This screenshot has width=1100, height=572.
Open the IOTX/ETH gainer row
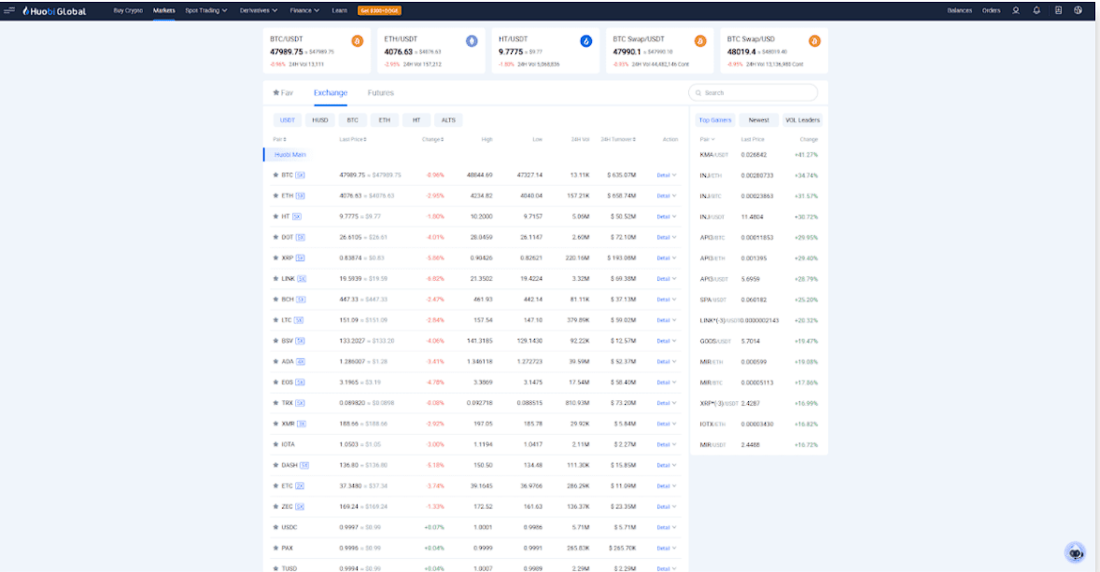759,424
